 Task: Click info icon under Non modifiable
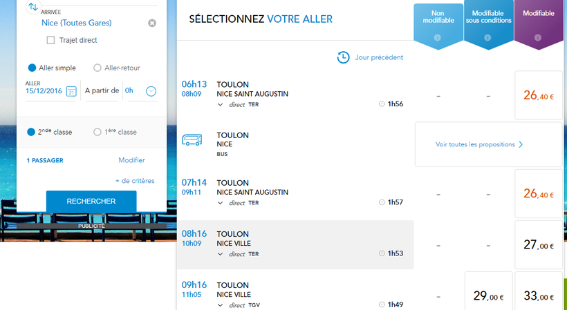(x=437, y=37)
